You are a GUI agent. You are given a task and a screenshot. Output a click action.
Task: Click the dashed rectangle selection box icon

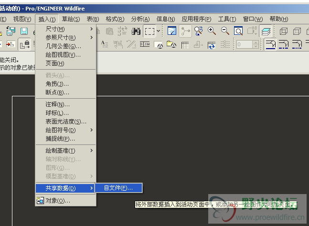[x=149, y=31]
